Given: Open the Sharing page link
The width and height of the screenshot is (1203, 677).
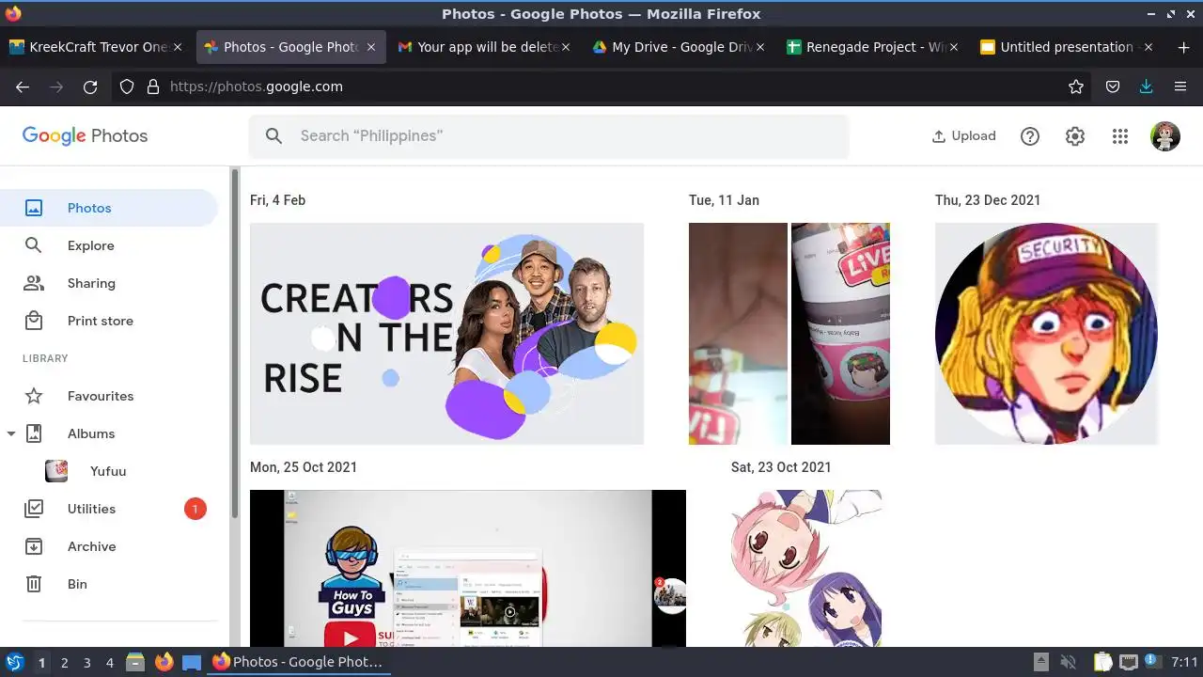Looking at the screenshot, I should pyautogui.click(x=109, y=283).
